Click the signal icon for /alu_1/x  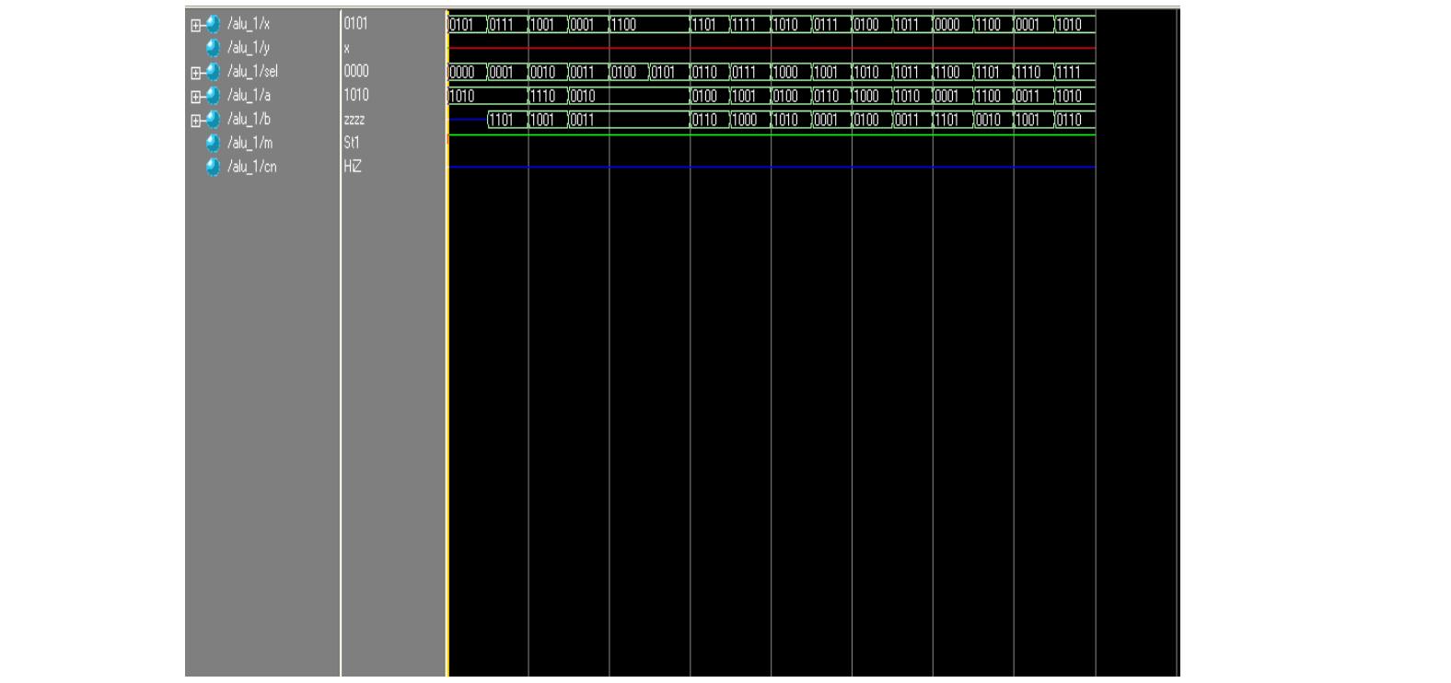pos(214,24)
